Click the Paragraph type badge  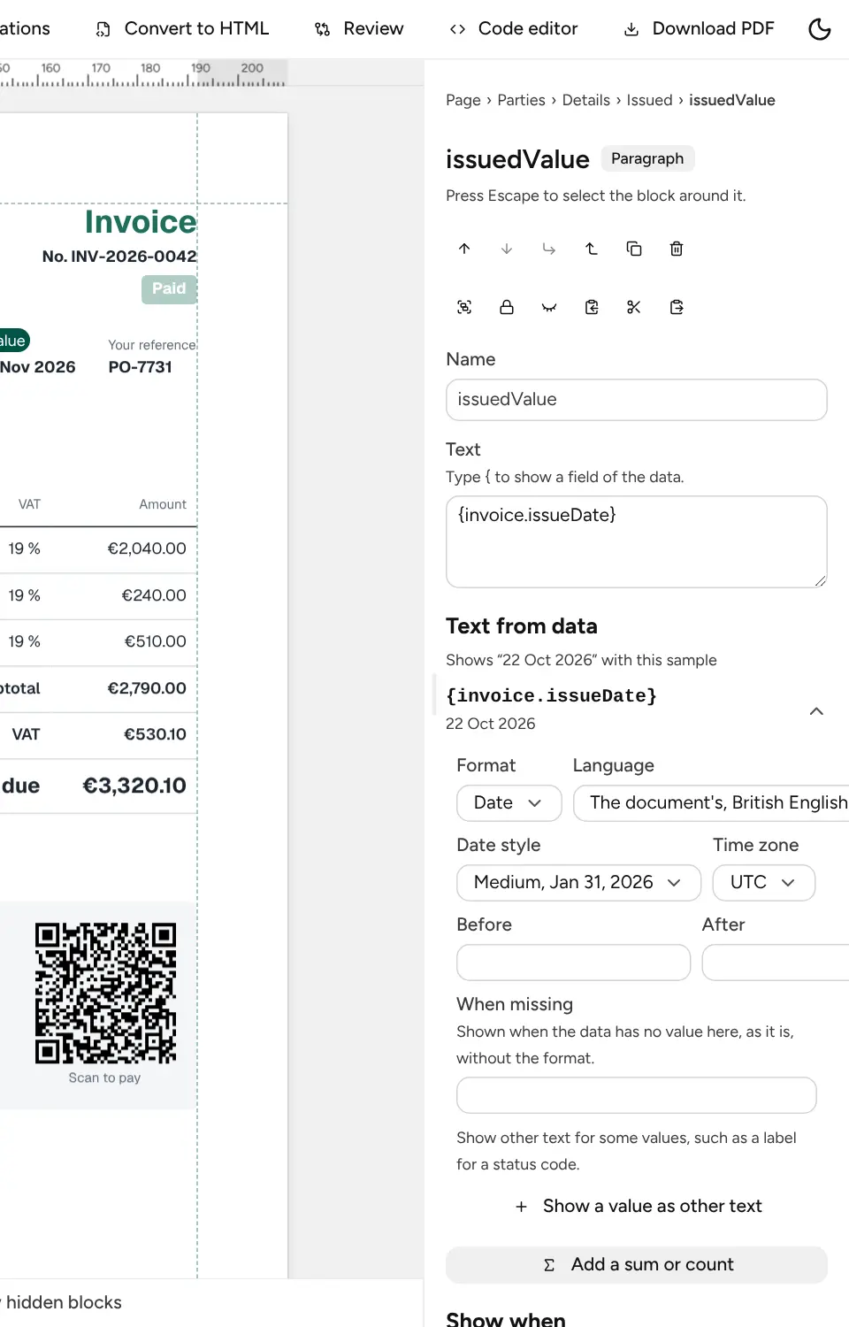pos(647,158)
